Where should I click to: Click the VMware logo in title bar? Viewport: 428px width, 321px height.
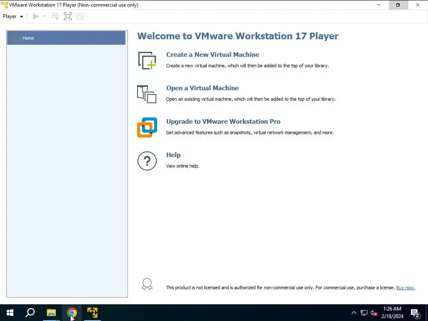click(x=5, y=5)
